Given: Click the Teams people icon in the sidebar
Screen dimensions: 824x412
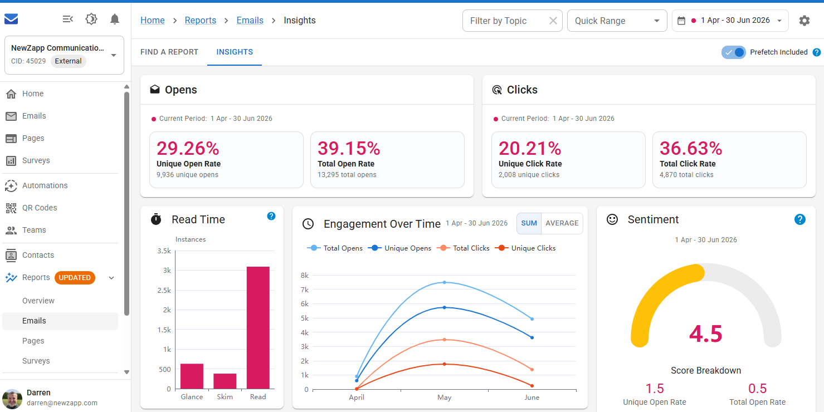Looking at the screenshot, I should 11,230.
